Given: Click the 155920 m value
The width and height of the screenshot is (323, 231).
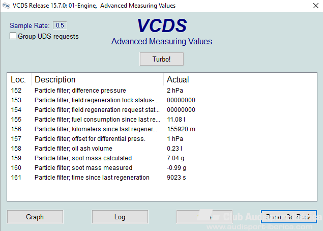Looking at the screenshot, I should (x=181, y=129).
